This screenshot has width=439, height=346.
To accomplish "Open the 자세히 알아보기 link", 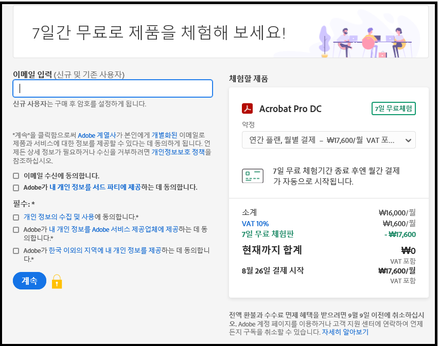I will point(345,332).
